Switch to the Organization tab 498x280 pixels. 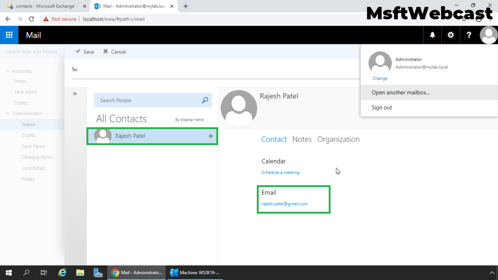pyautogui.click(x=338, y=139)
